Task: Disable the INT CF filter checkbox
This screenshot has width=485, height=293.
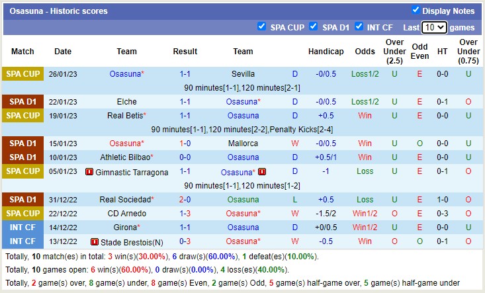Action: coord(359,27)
